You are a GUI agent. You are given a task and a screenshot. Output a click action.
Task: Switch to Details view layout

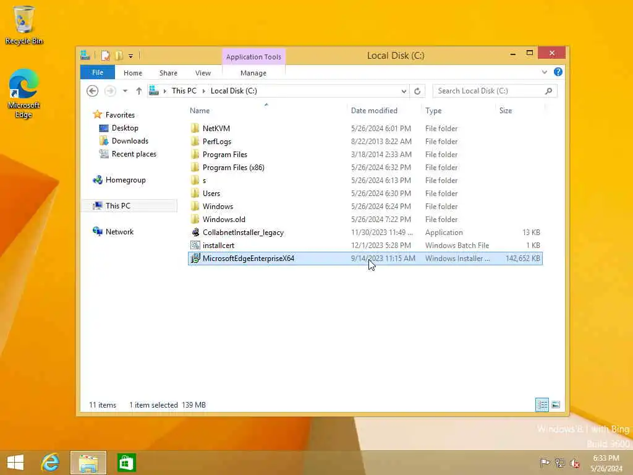[x=542, y=404]
